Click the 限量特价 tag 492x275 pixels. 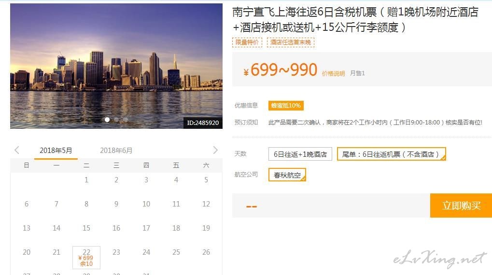(x=247, y=42)
